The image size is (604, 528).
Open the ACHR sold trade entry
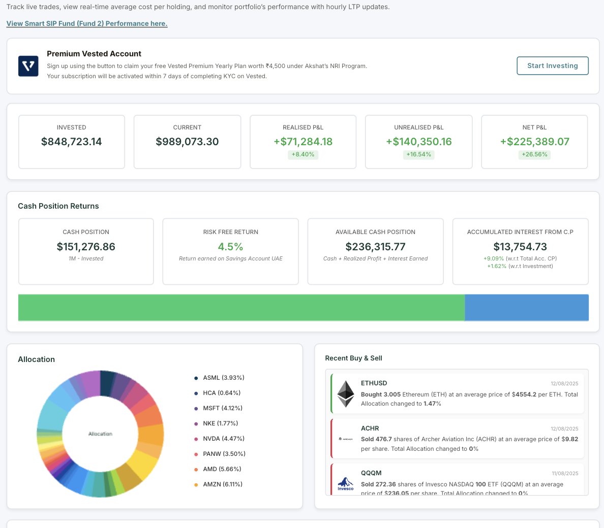(457, 439)
